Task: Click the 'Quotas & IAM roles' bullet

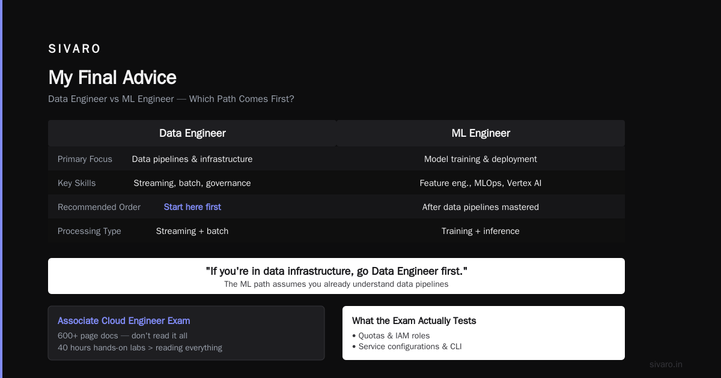Action: [x=391, y=336]
